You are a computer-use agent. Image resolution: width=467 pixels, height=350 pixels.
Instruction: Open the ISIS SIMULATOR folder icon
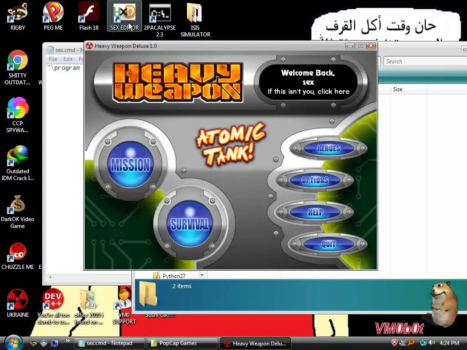click(195, 20)
